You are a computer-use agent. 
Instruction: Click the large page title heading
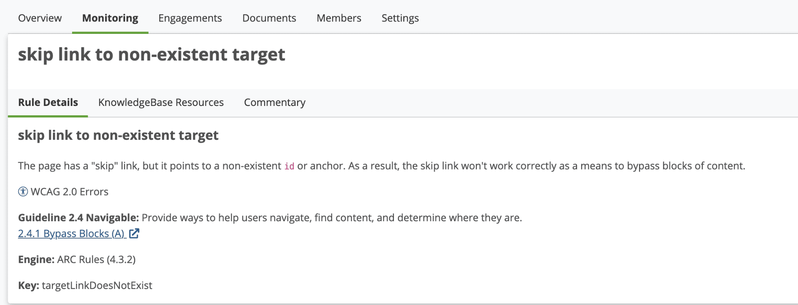(152, 55)
